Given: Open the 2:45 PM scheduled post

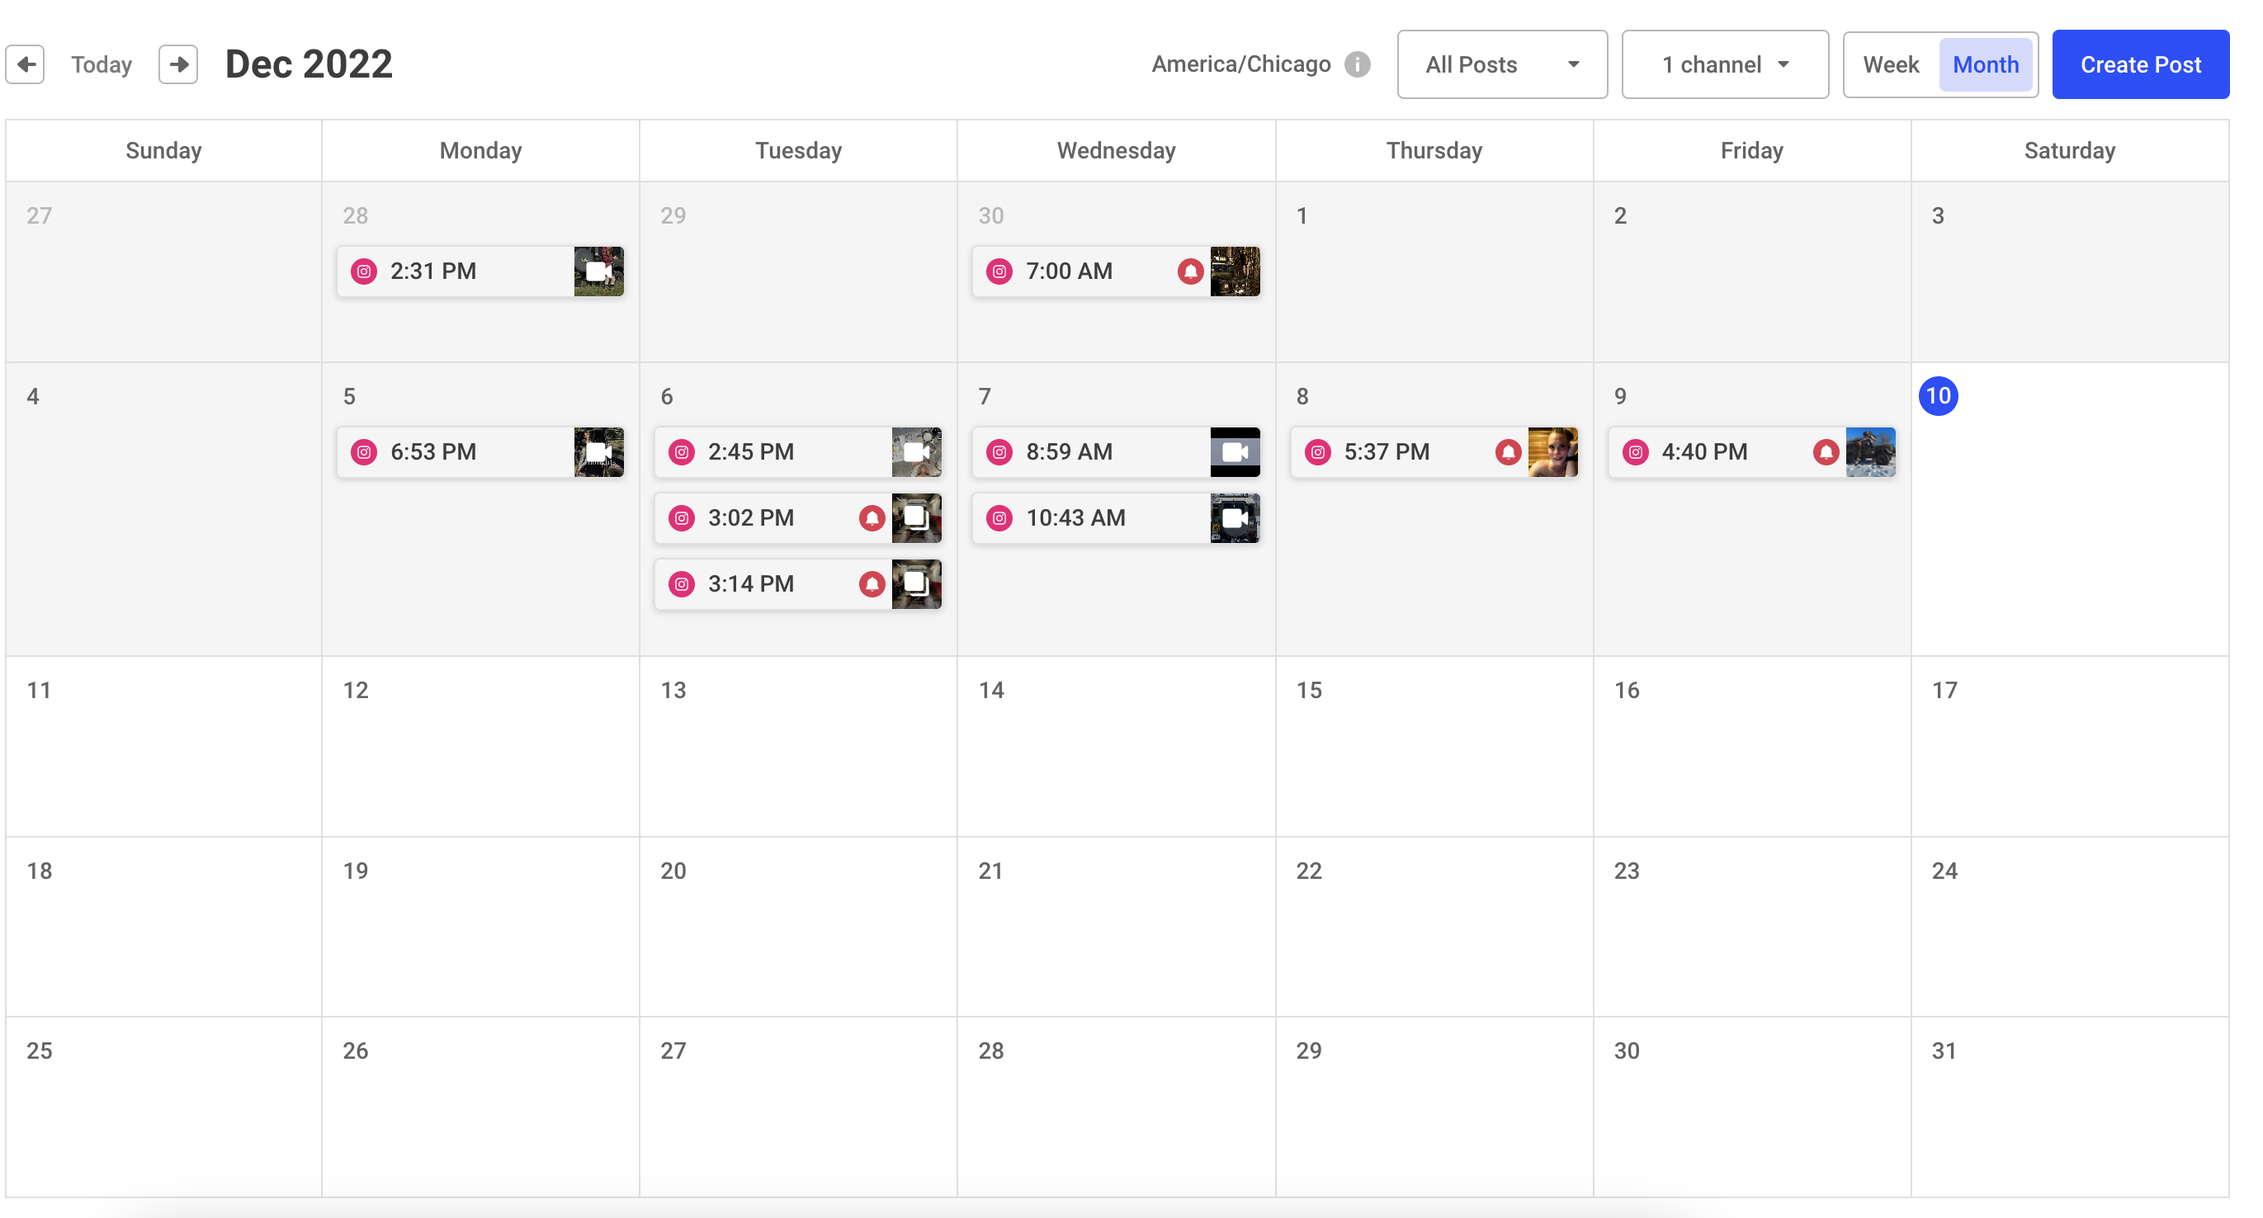Looking at the screenshot, I should click(x=798, y=452).
